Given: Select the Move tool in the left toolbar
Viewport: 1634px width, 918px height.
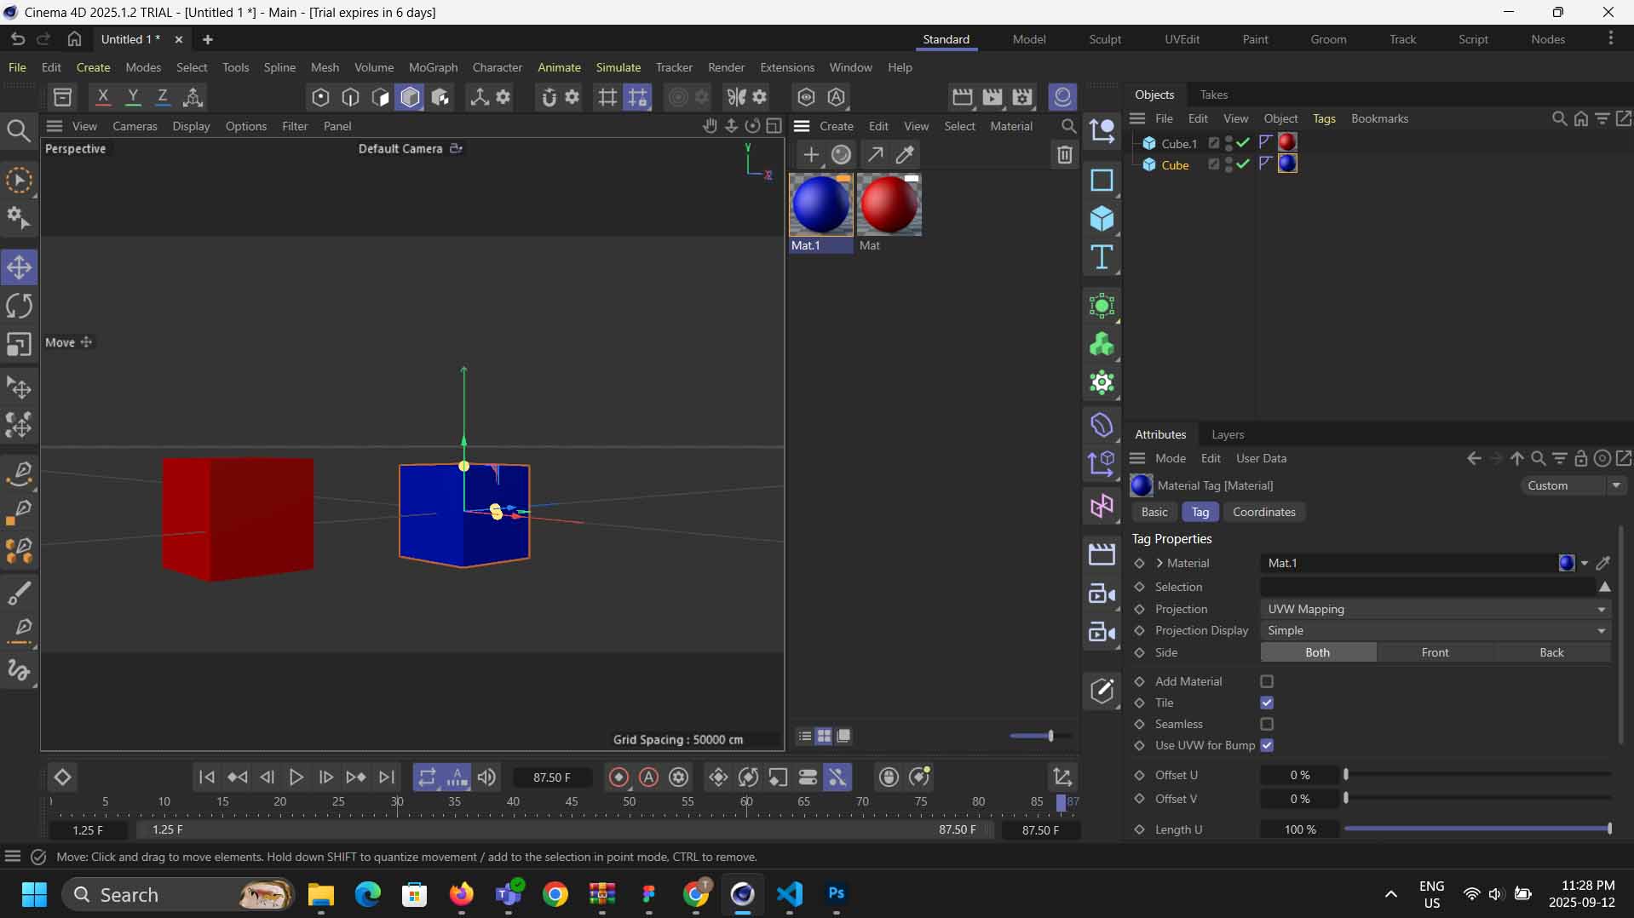Looking at the screenshot, I should (x=19, y=267).
